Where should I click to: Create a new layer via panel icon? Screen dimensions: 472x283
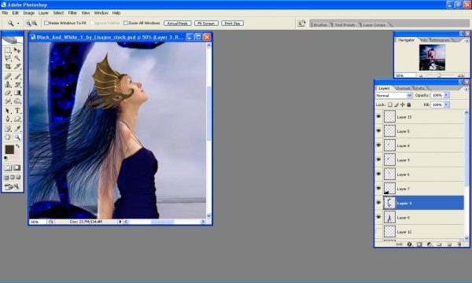[449, 244]
